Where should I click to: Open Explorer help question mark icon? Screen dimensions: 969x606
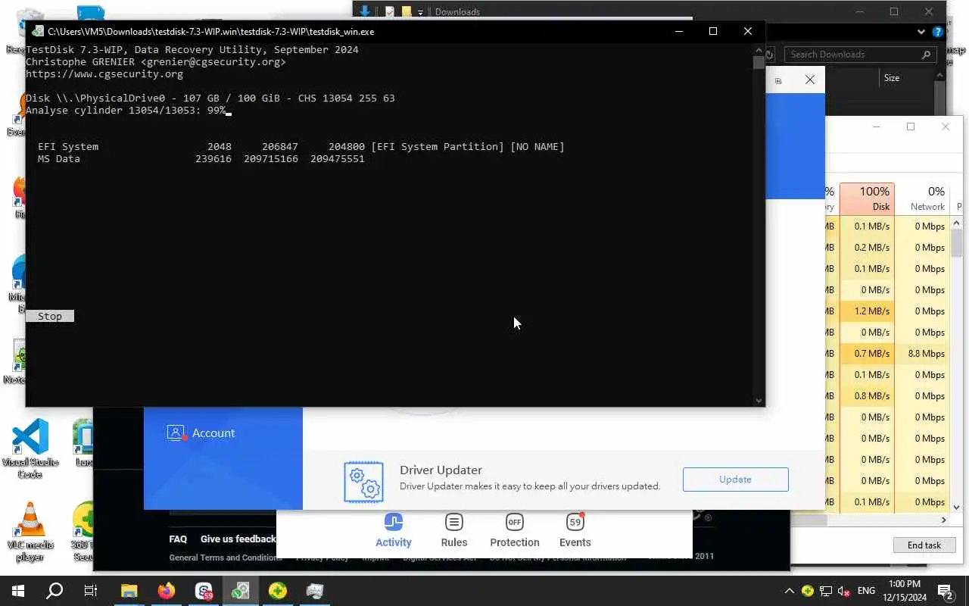pyautogui.click(x=938, y=32)
